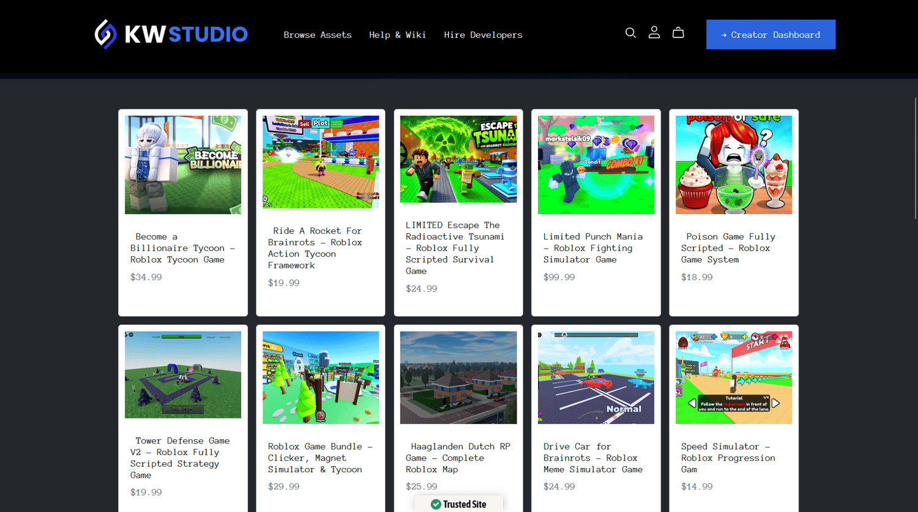Open Limited Punch Mania thumbnail image
The height and width of the screenshot is (512, 918).
coord(596,165)
